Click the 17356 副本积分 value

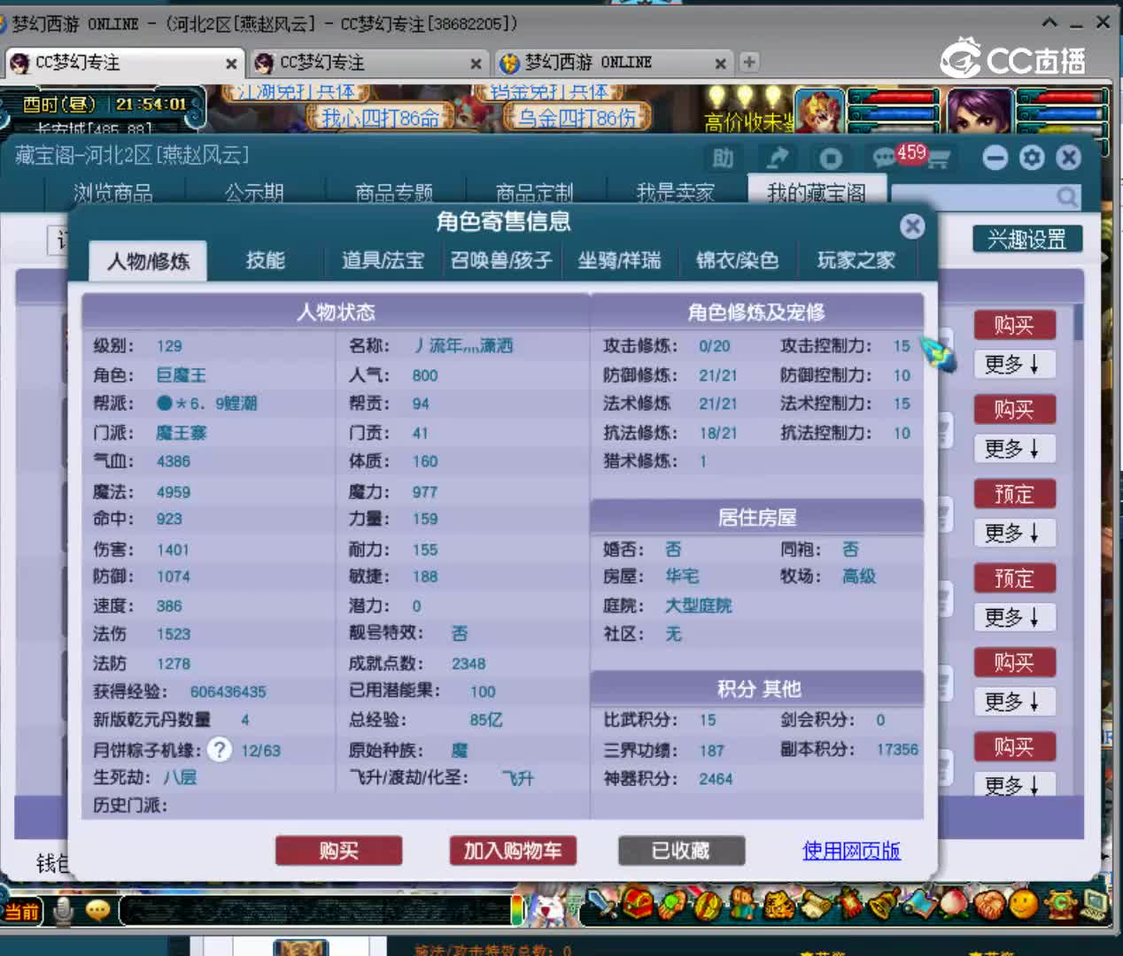click(897, 750)
